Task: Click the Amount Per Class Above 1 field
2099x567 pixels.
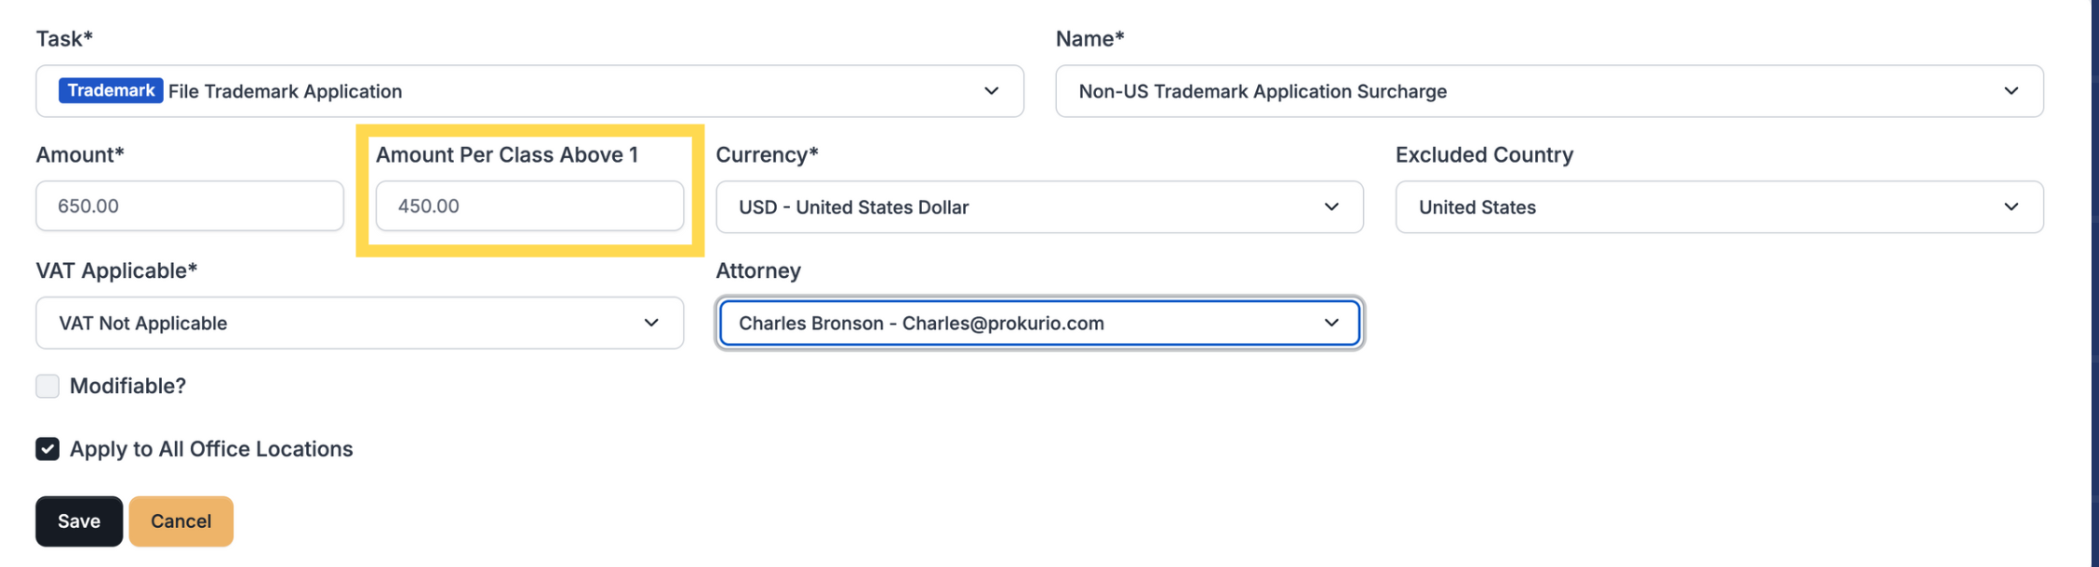Action: pos(529,205)
